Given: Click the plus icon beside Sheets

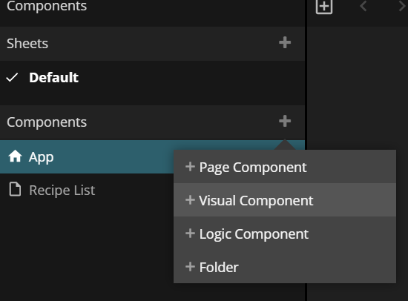Looking at the screenshot, I should point(285,42).
